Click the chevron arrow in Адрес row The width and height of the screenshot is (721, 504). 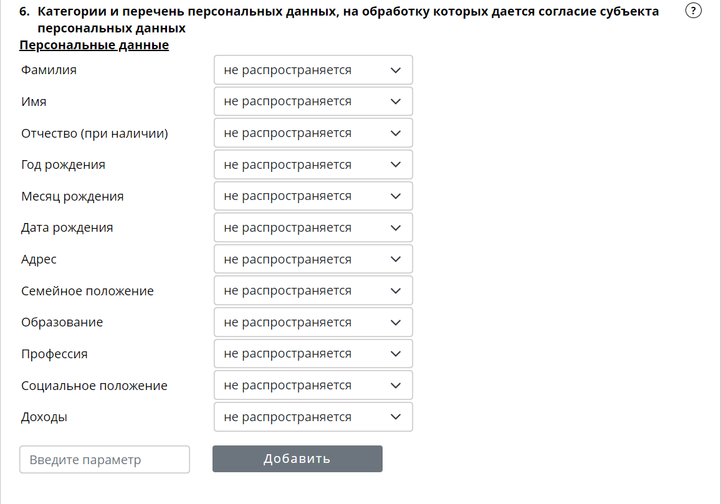pos(396,259)
